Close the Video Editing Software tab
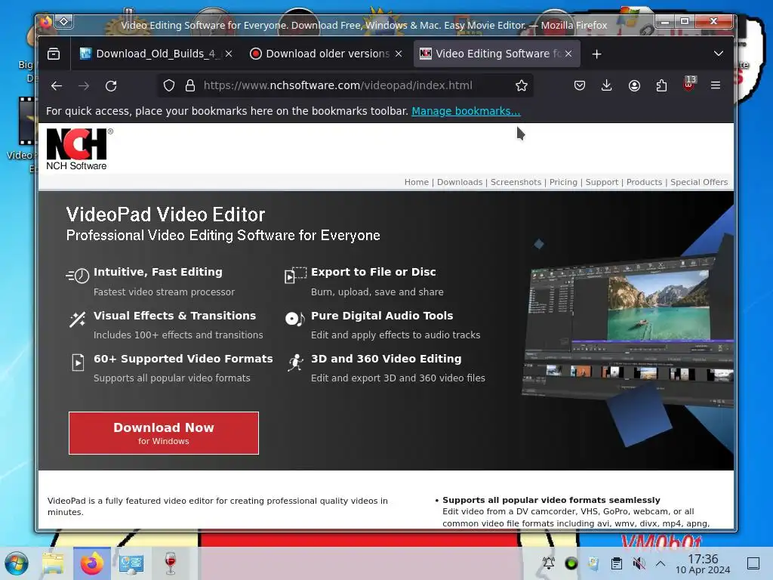Viewport: 773px width, 580px height. click(x=568, y=54)
